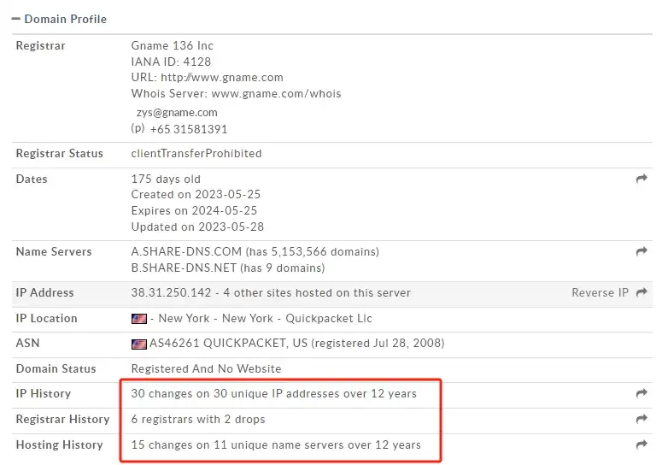The image size is (662, 465).
Task: Click the Registrar History row label
Action: tap(62, 420)
